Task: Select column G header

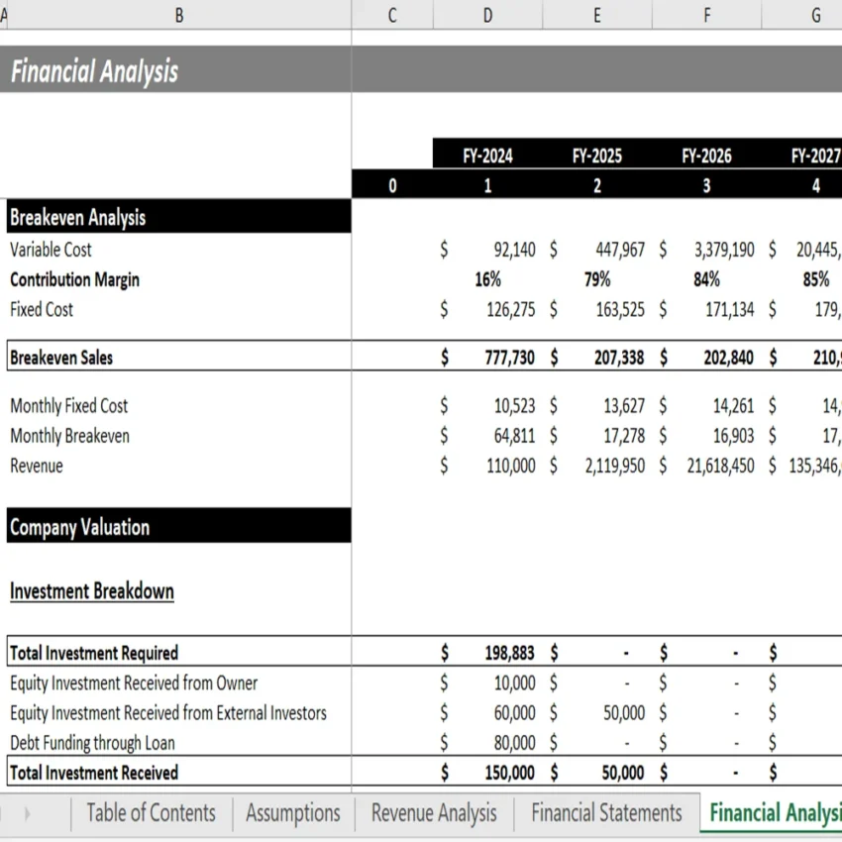Action: pyautogui.click(x=814, y=15)
